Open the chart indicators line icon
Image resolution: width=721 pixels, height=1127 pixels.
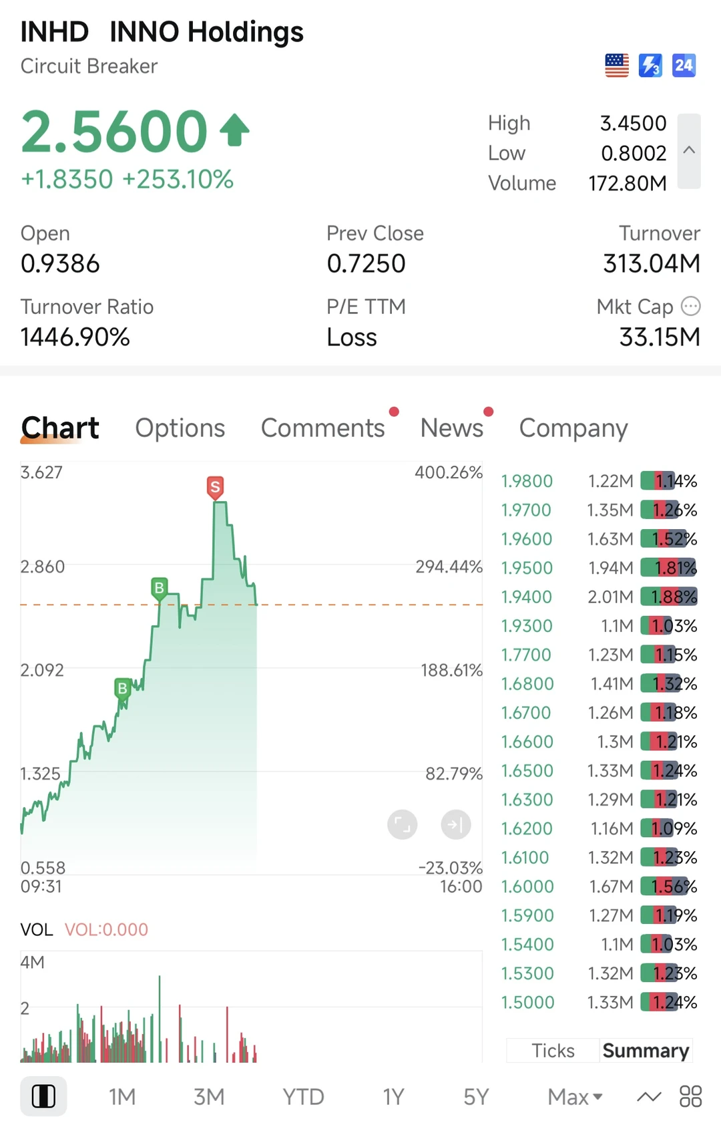click(x=649, y=1096)
